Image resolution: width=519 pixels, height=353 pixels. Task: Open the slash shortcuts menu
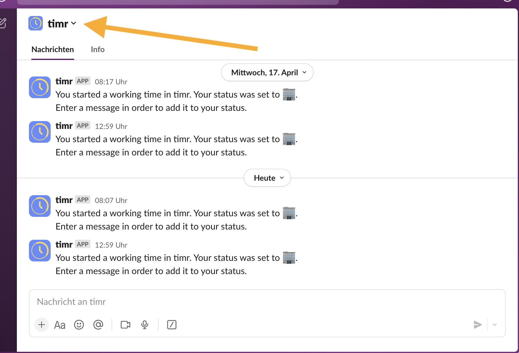click(x=172, y=325)
